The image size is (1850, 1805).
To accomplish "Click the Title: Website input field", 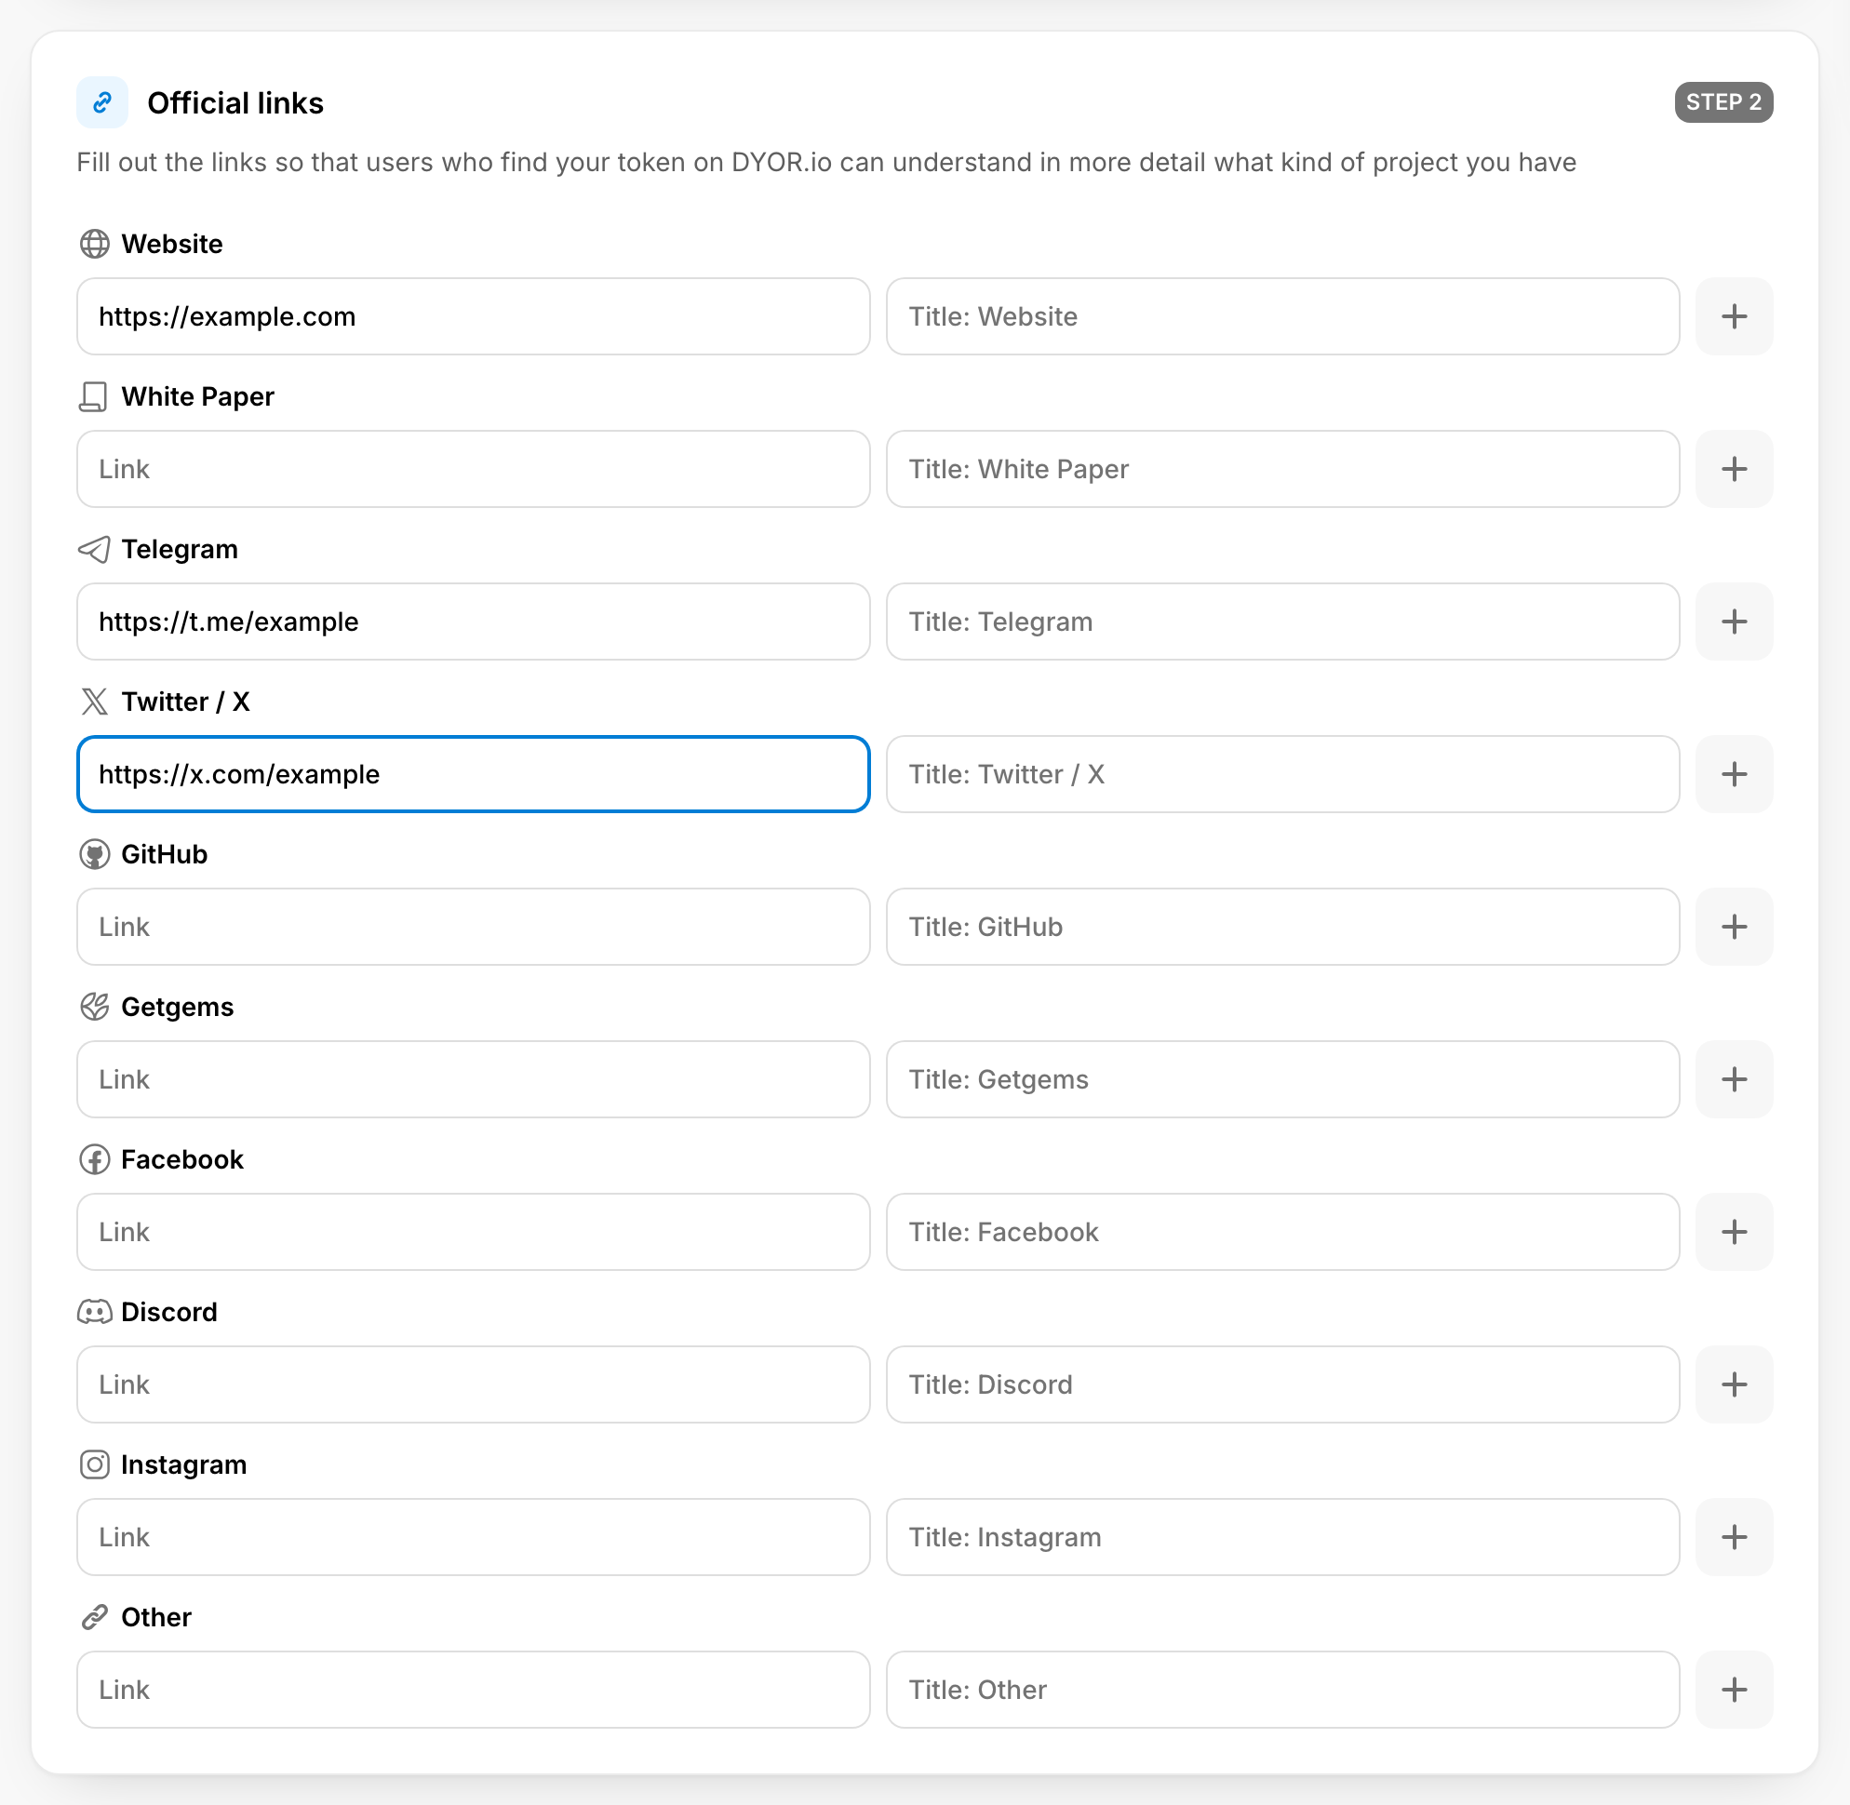I will [1283, 316].
